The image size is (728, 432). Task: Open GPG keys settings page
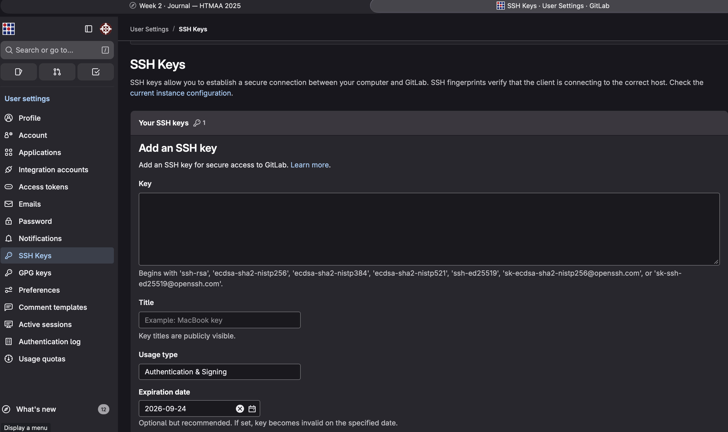35,273
